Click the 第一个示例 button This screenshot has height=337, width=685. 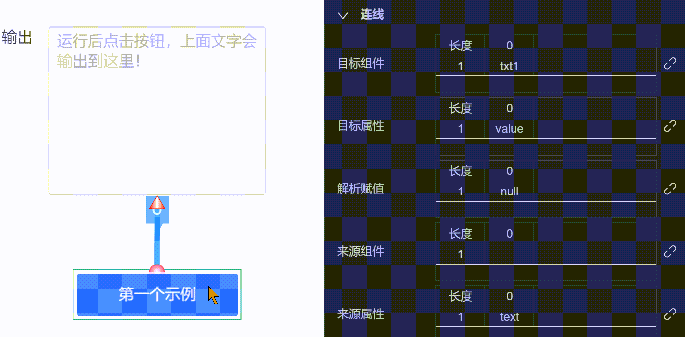click(157, 295)
